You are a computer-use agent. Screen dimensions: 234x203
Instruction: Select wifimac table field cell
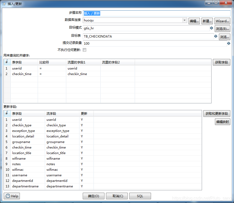[27, 169]
